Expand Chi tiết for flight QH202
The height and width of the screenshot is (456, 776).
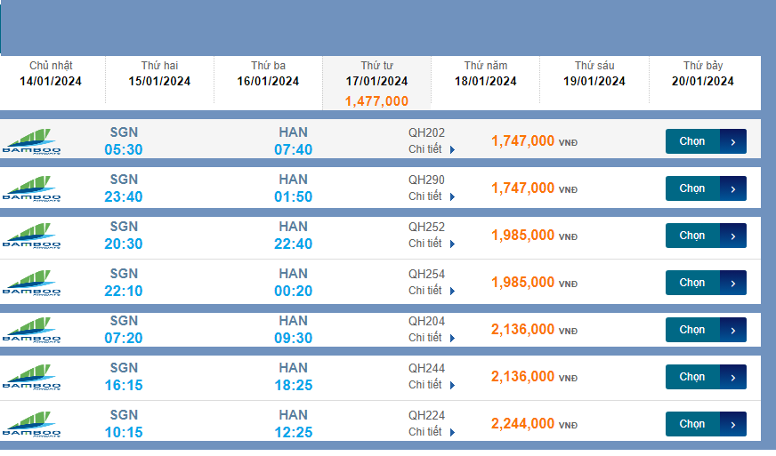[432, 149]
